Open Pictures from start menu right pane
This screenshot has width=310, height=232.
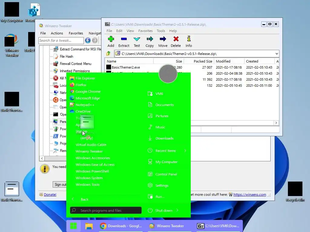click(x=158, y=116)
